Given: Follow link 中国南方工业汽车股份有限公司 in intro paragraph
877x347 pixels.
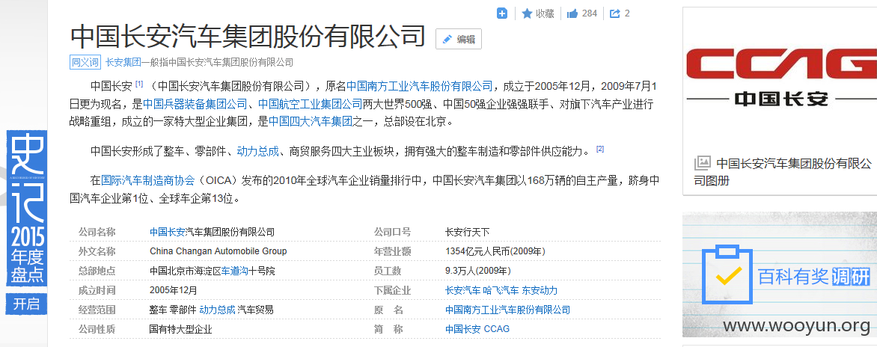Looking at the screenshot, I should (x=420, y=86).
